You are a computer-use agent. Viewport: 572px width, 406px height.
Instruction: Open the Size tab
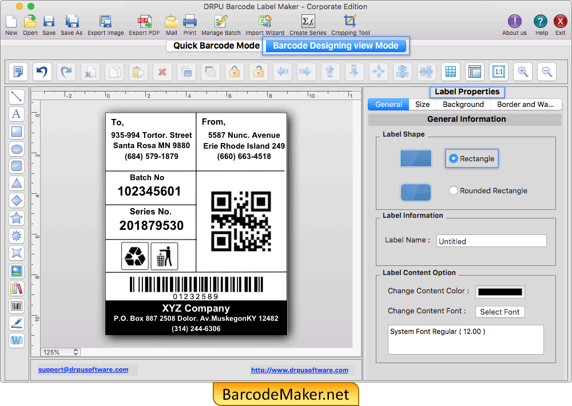pos(423,104)
